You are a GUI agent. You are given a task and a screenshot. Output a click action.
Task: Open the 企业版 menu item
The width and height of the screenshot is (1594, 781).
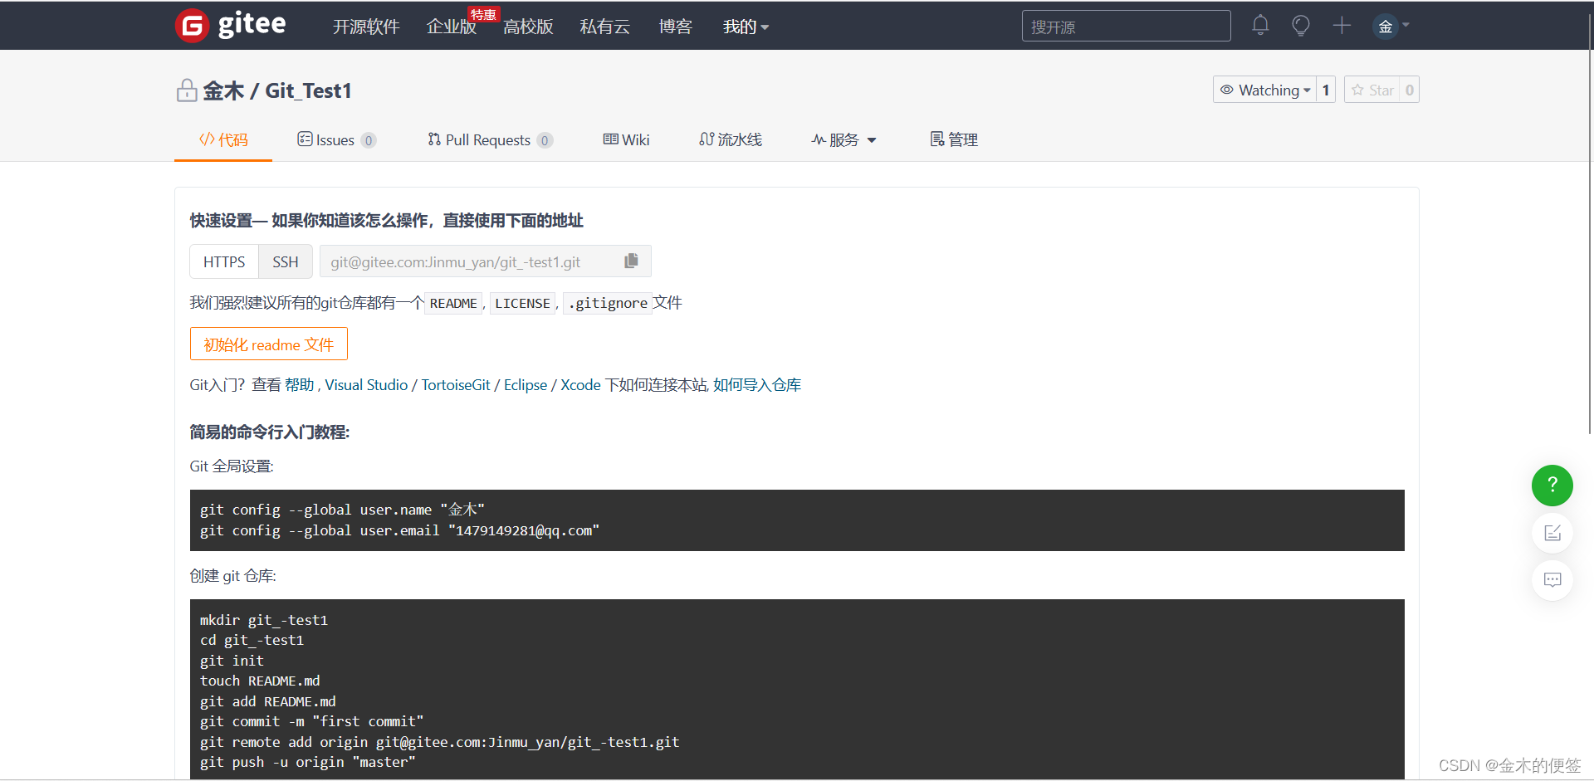pos(452,27)
